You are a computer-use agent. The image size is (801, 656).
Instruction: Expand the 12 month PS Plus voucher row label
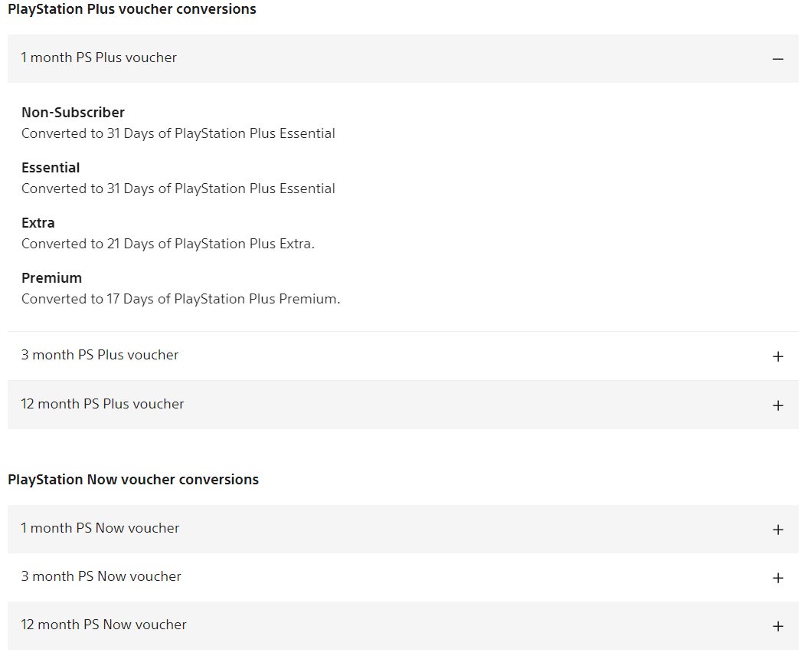pyautogui.click(x=103, y=404)
